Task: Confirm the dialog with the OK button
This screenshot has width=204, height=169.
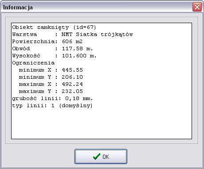Action: (x=101, y=157)
